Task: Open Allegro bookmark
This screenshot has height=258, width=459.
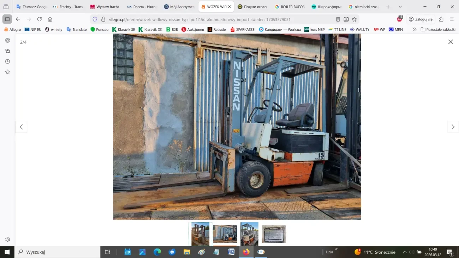Action: tap(12, 29)
